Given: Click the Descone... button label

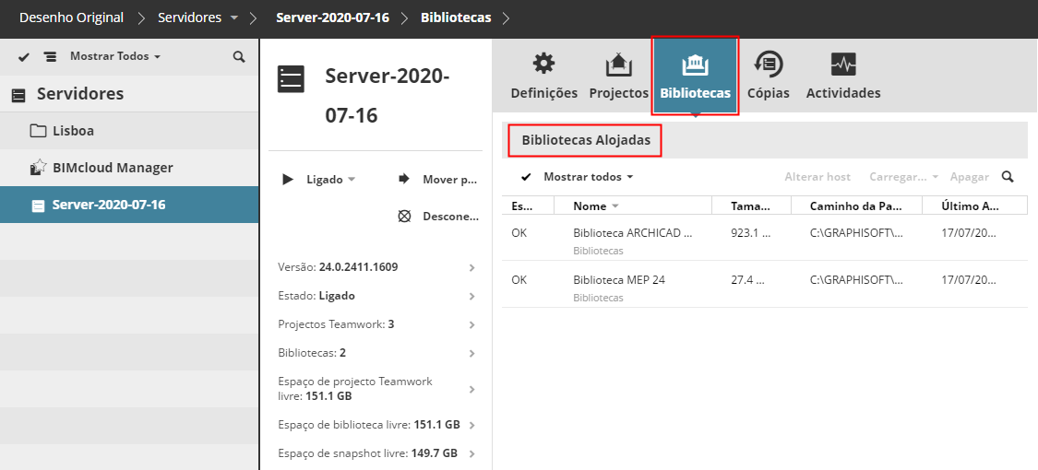Looking at the screenshot, I should coord(451,217).
